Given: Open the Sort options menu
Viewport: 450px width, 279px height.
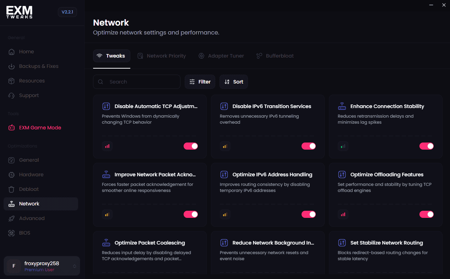Looking at the screenshot, I should 234,82.
